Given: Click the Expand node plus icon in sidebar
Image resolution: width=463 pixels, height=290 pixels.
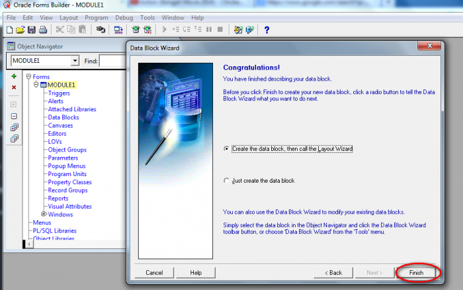Looking at the screenshot, I should click(14, 105).
